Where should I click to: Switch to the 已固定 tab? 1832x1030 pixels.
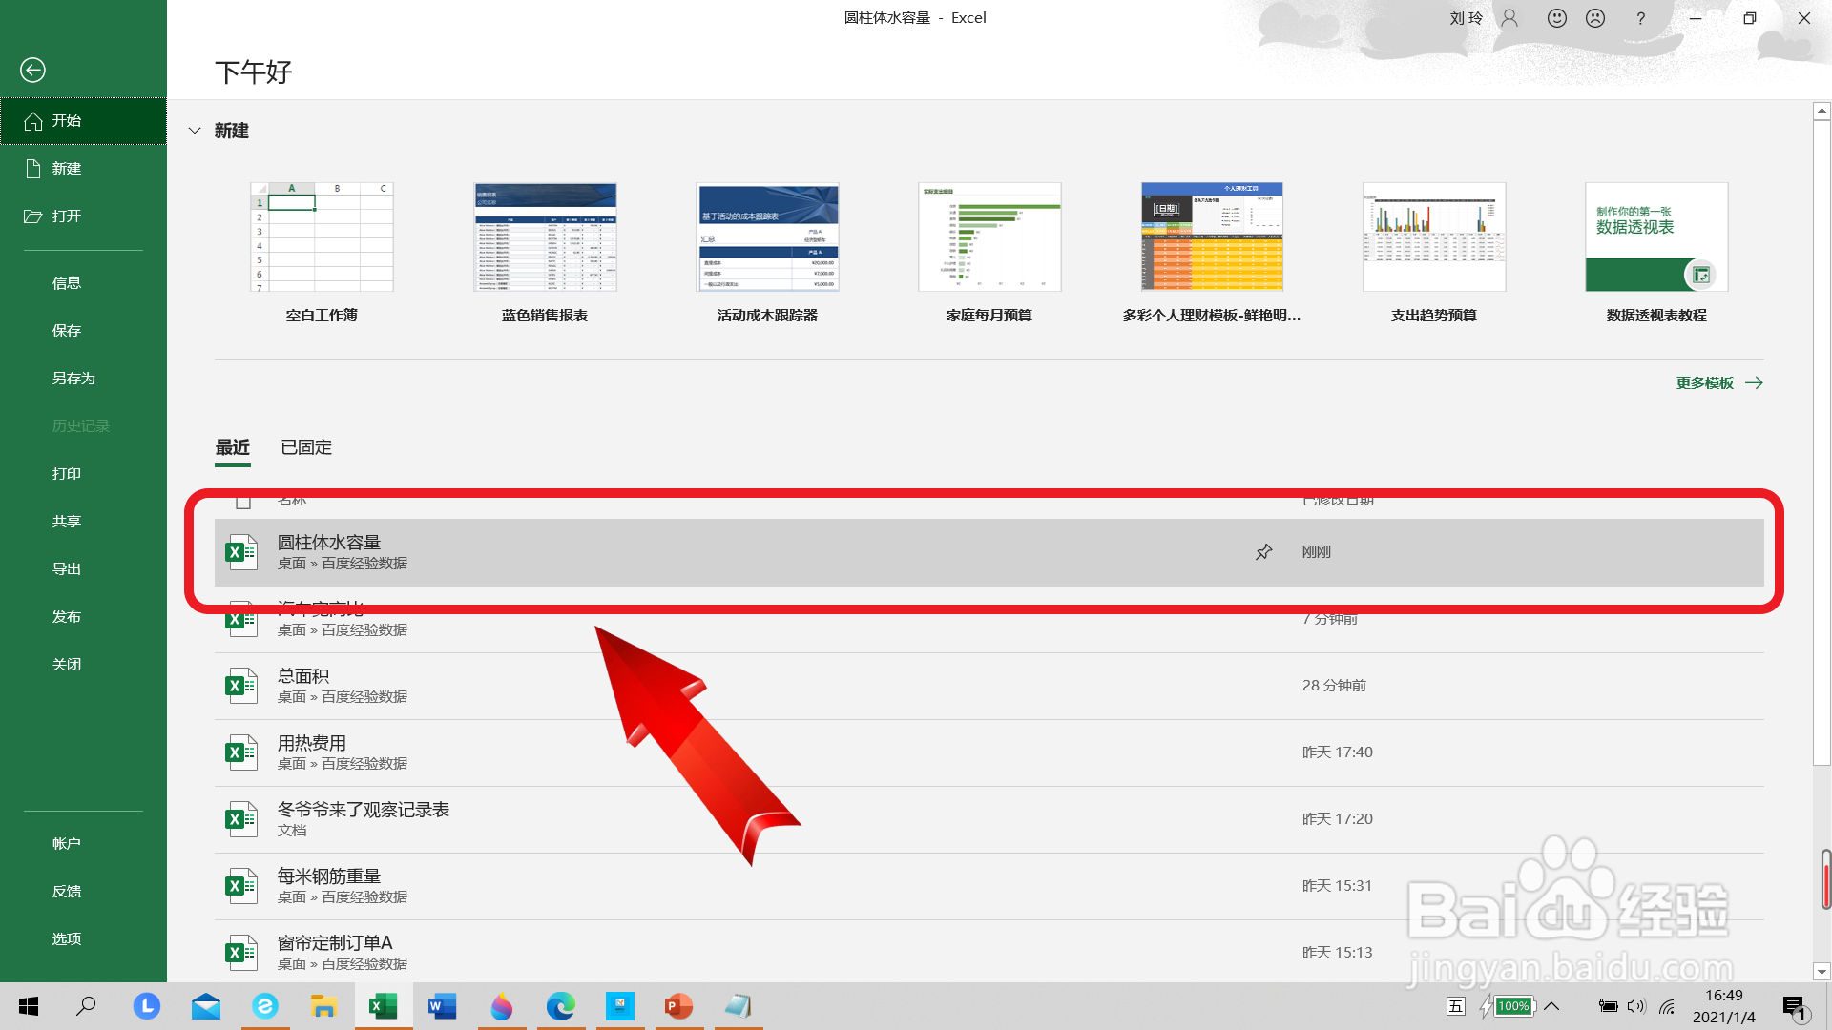pyautogui.click(x=306, y=447)
